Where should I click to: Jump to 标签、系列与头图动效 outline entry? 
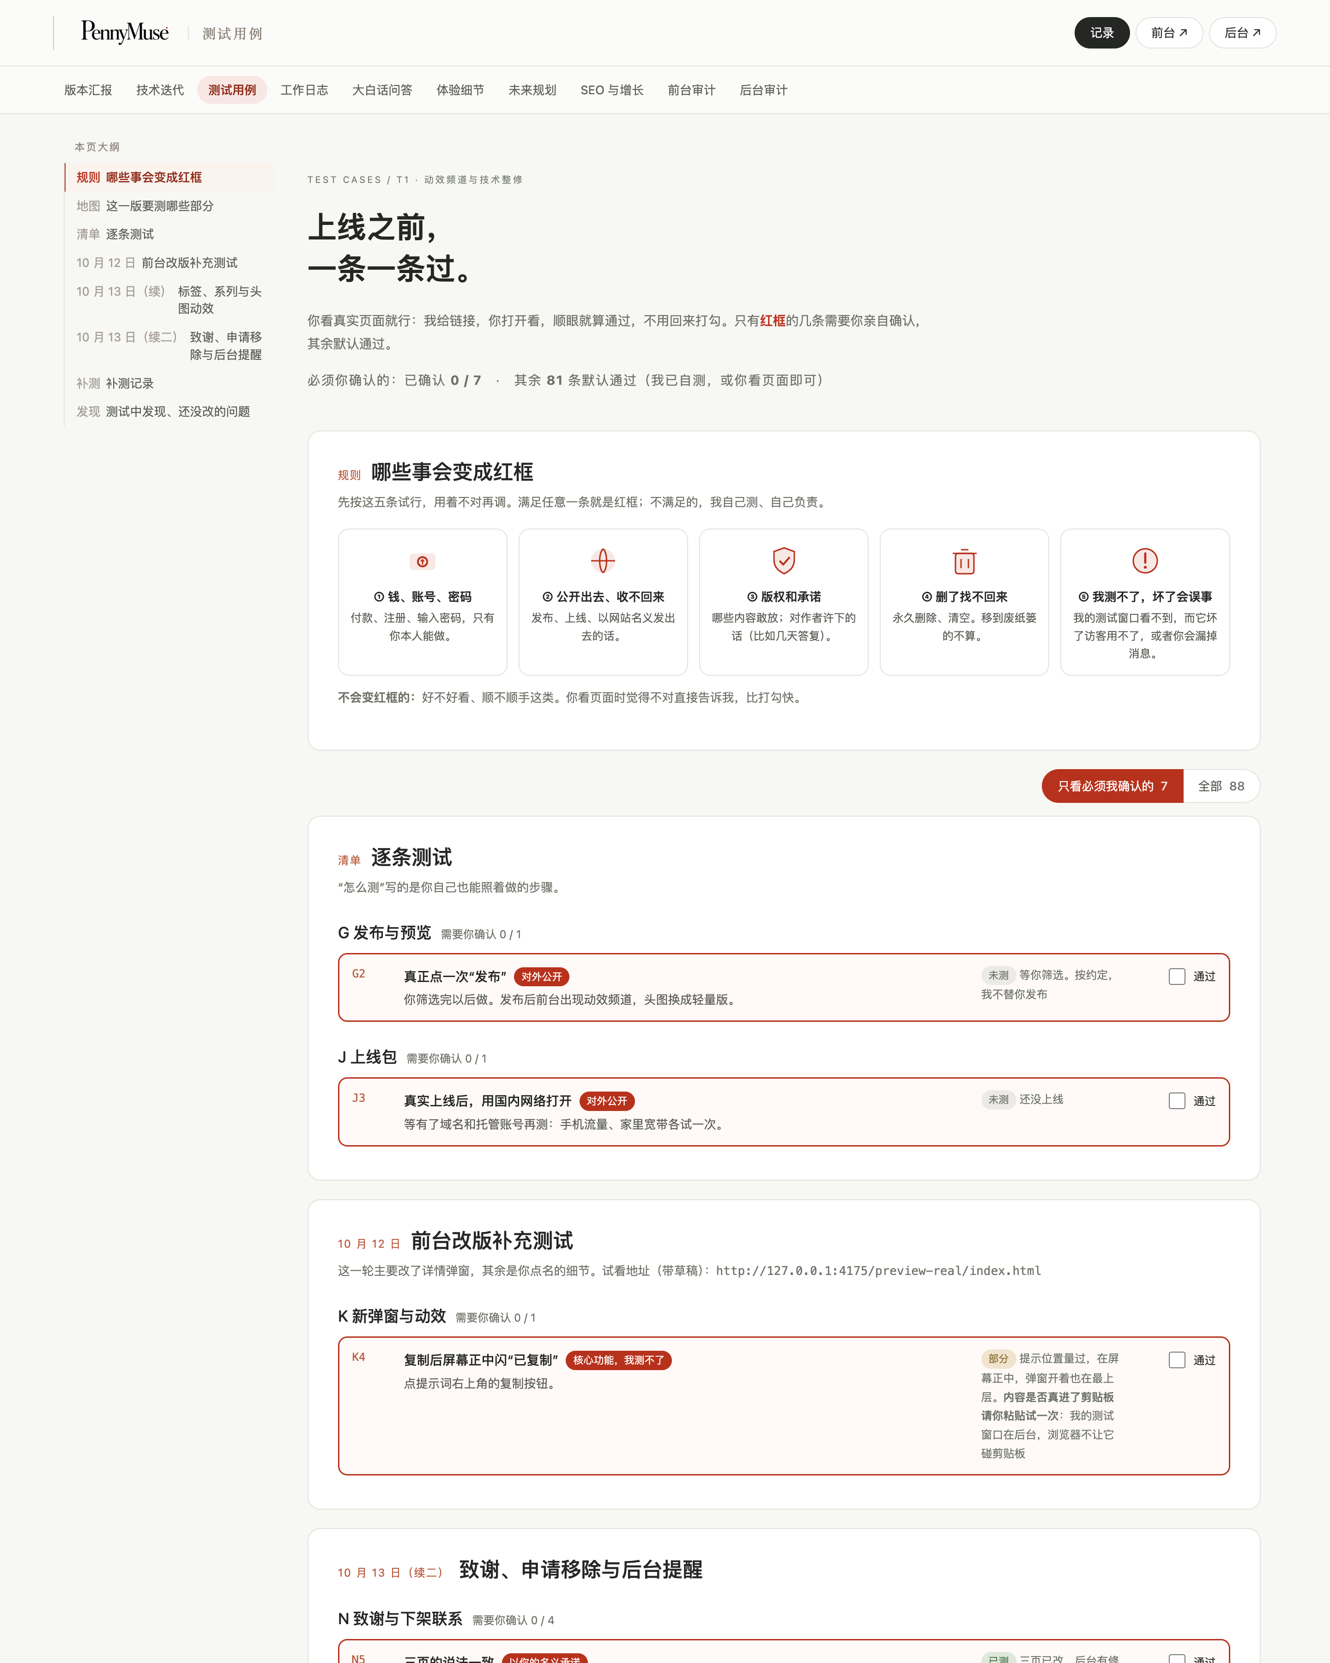pos(169,300)
